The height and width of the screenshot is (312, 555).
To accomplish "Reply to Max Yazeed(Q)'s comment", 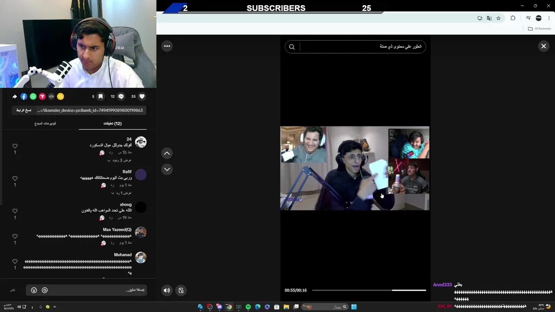I will point(112,243).
